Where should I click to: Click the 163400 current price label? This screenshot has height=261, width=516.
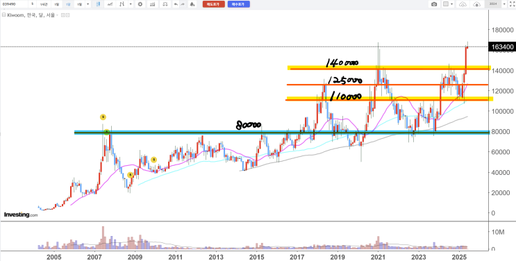pyautogui.click(x=502, y=47)
